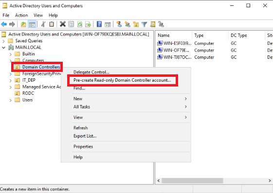This screenshot has height=193, width=273.
Task: Create new organizational unit toolbar icon
Action: [x=136, y=24]
